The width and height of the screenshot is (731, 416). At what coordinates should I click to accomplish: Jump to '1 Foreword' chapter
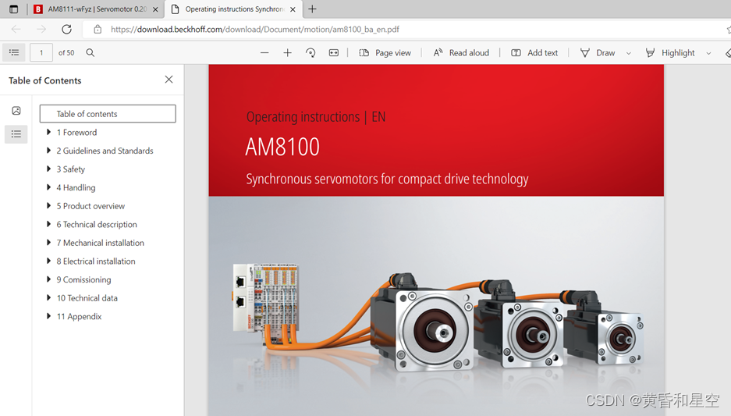pyautogui.click(x=77, y=133)
